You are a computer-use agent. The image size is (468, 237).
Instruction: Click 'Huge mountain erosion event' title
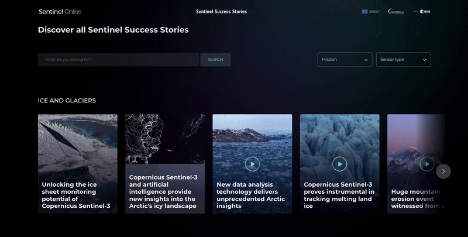coord(418,199)
